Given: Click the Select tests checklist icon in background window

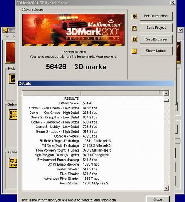Looking at the screenshot, I should [x=13, y=115].
